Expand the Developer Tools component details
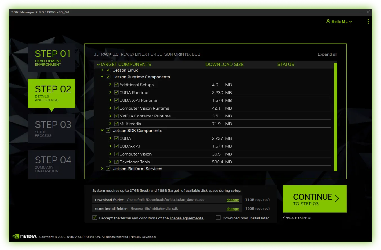 (x=111, y=162)
